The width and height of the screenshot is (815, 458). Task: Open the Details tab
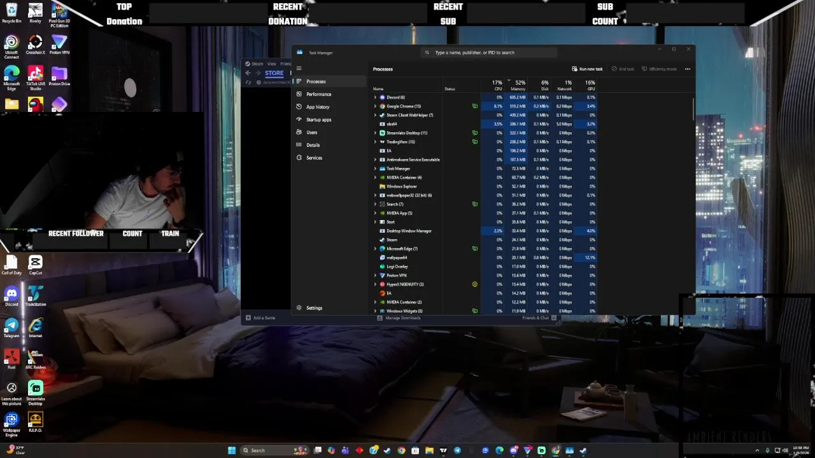(x=330, y=145)
